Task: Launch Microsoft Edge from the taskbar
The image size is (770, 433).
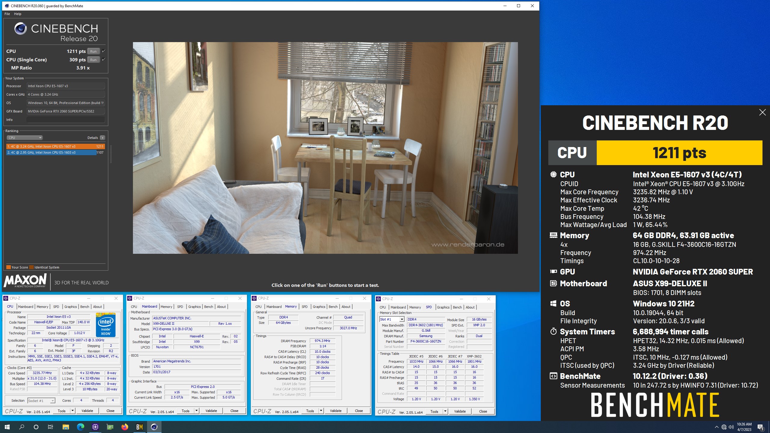Action: pos(80,427)
